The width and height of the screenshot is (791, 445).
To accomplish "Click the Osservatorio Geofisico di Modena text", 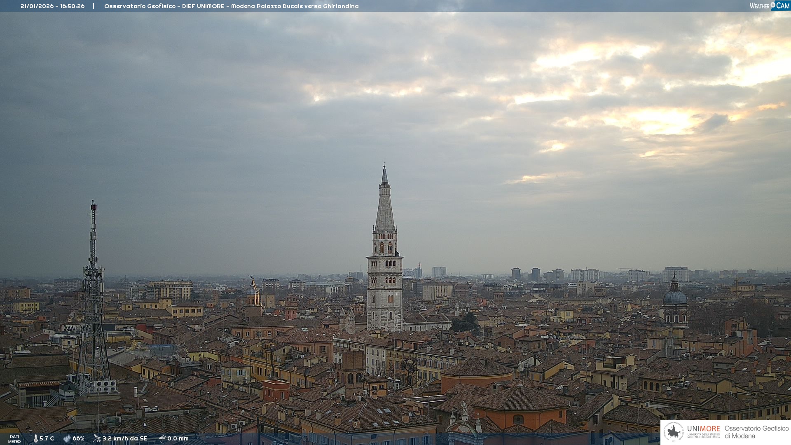I will pos(756,432).
